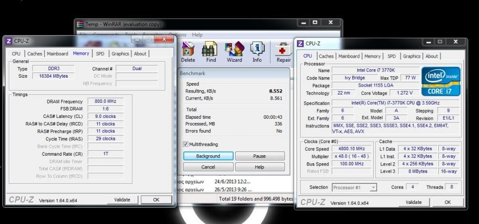
Task: Click the Channel # Dual field
Action: coord(137,69)
